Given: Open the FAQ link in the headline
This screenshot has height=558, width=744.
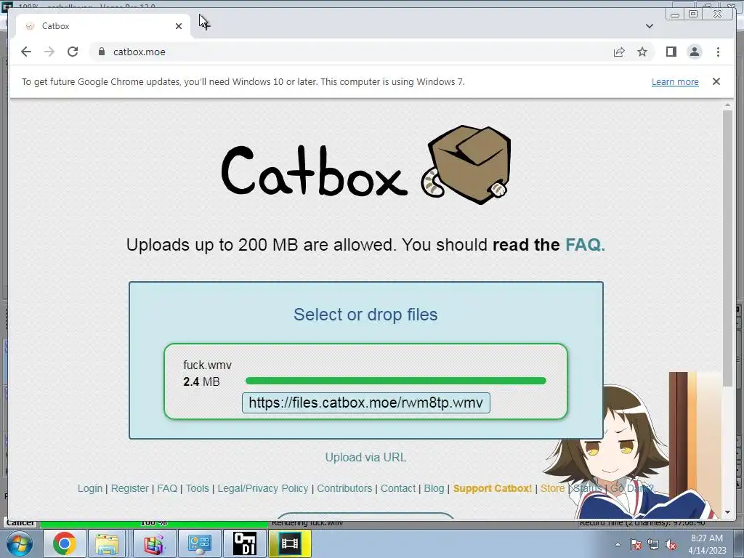Looking at the screenshot, I should pos(585,245).
